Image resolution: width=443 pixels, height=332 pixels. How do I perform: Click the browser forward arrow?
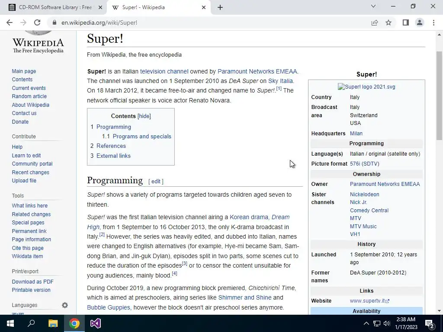[x=23, y=22]
